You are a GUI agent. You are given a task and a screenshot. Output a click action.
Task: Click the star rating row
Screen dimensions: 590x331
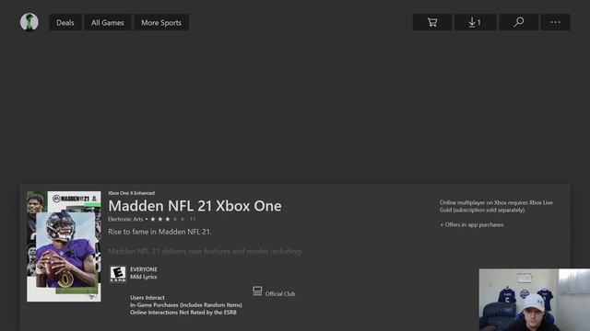(x=168, y=219)
